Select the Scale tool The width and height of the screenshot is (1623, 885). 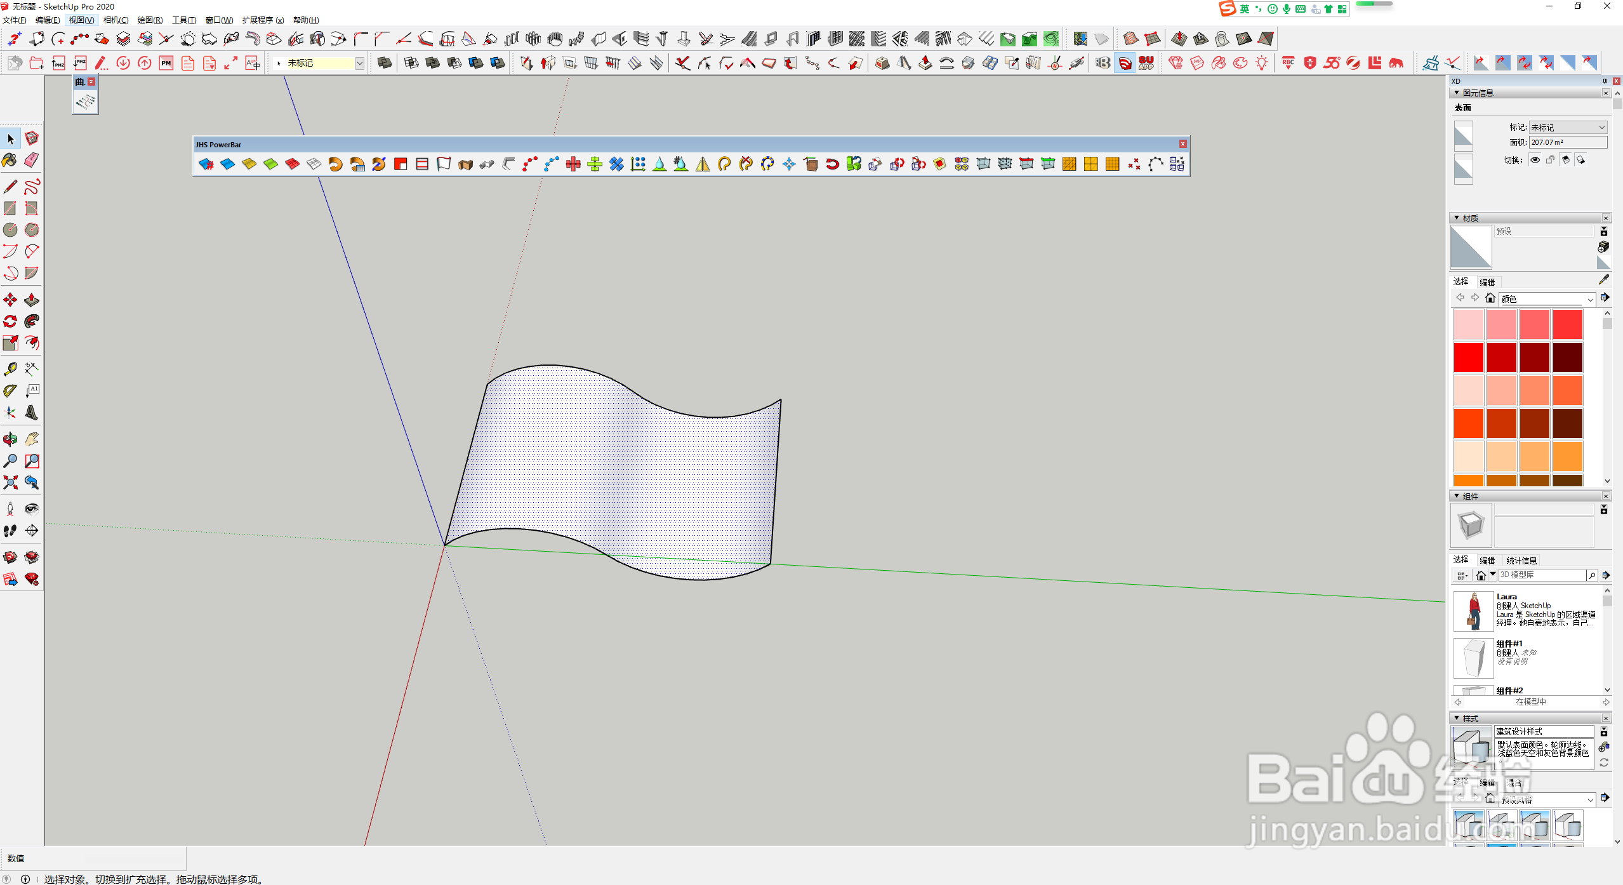[x=10, y=343]
